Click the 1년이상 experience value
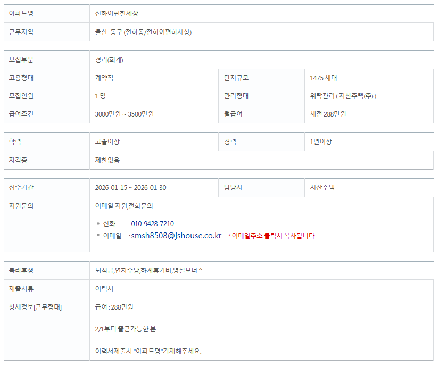This screenshot has width=439, height=366. pos(320,142)
